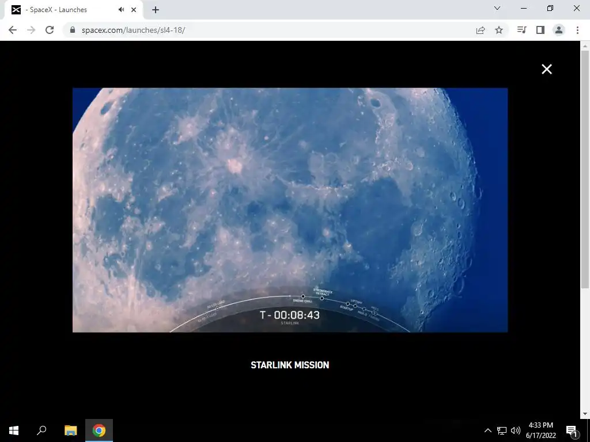Mute audio on the SpaceX Launches tab
This screenshot has height=442, width=590.
click(x=121, y=10)
